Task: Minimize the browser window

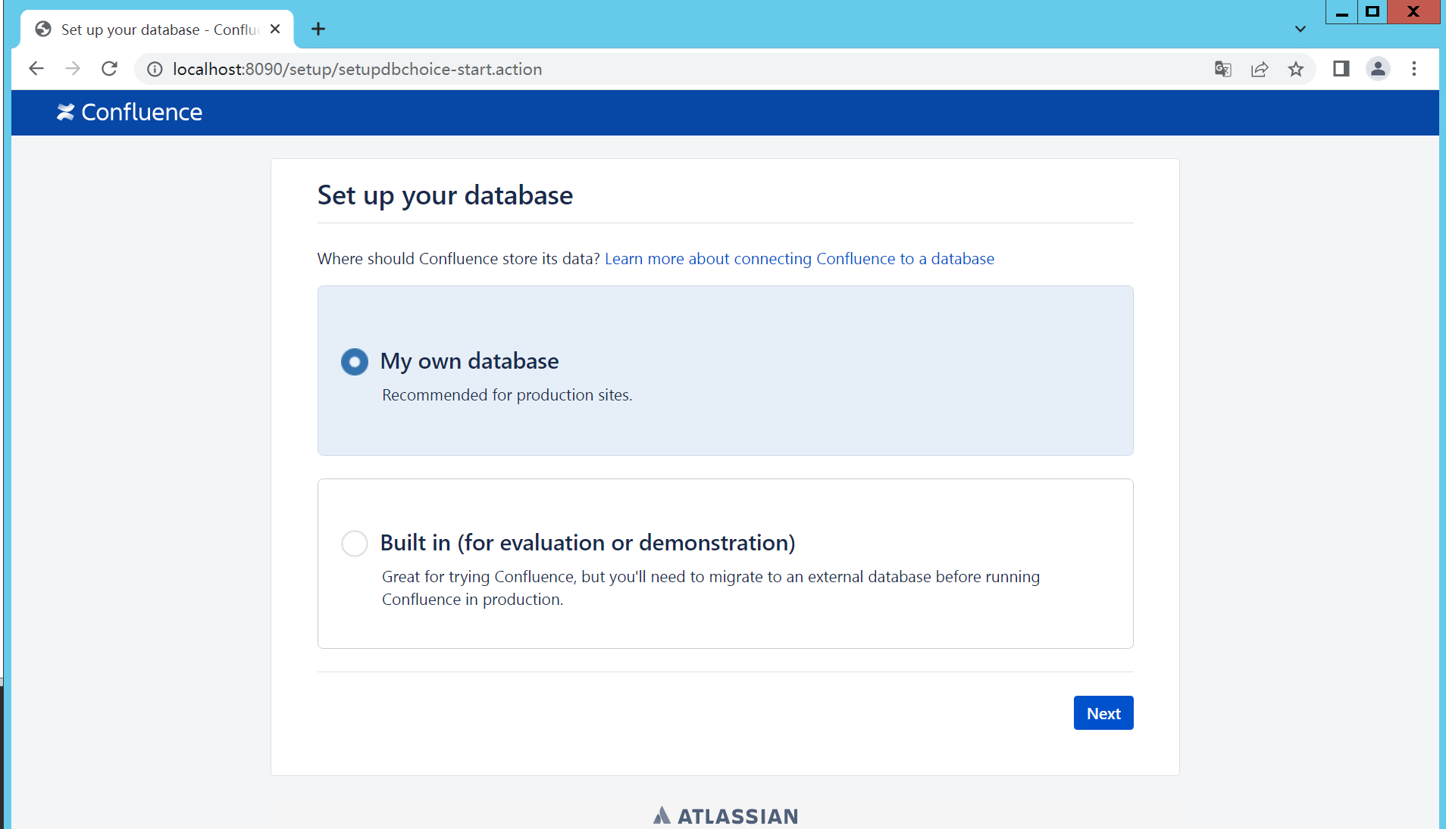Action: click(x=1341, y=12)
